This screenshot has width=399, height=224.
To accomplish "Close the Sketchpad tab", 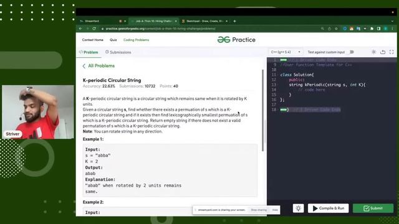I will click(226, 21).
